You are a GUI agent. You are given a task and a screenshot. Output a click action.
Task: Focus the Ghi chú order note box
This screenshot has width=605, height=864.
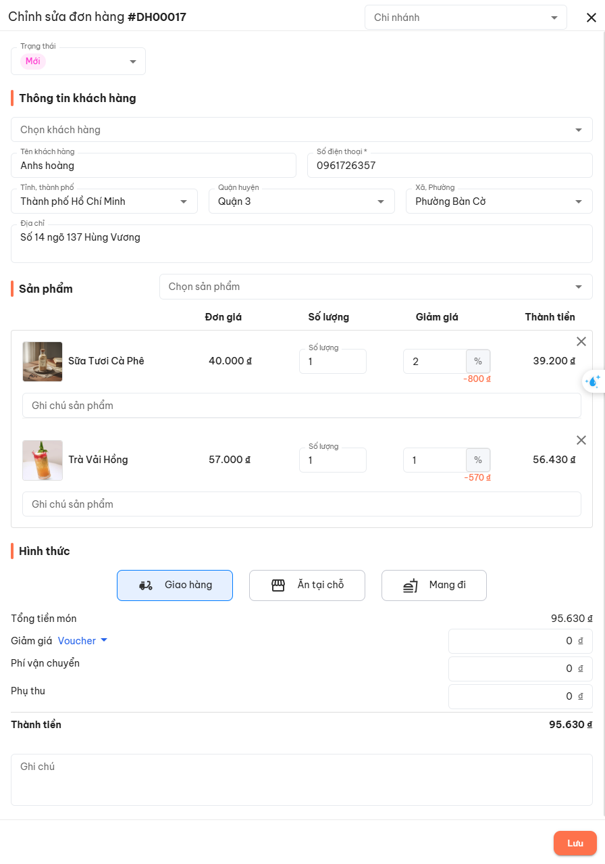(x=301, y=779)
